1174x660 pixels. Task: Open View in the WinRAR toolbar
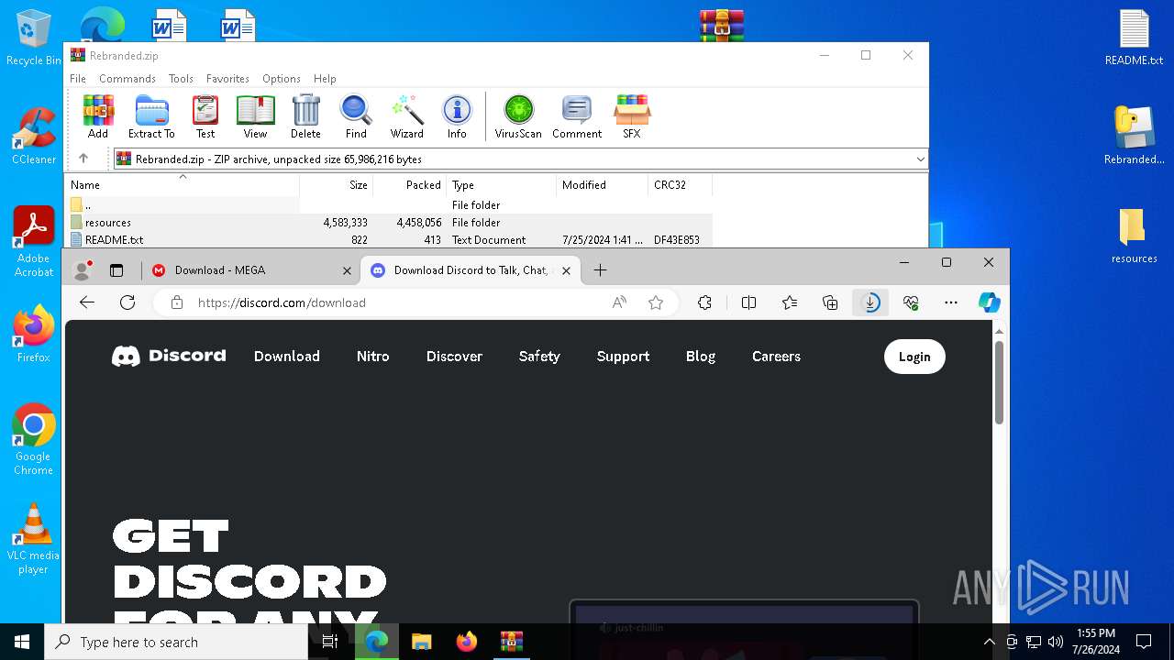pos(255,116)
